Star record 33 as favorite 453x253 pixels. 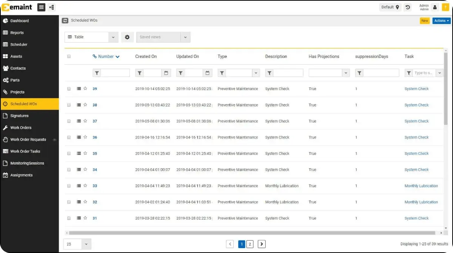pos(85,186)
